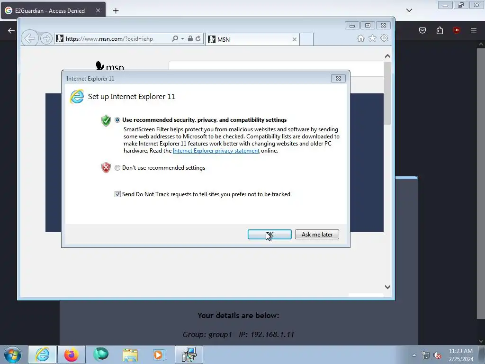Click the IE page scrollbar down arrow
This screenshot has height=364, width=485.
(x=387, y=287)
